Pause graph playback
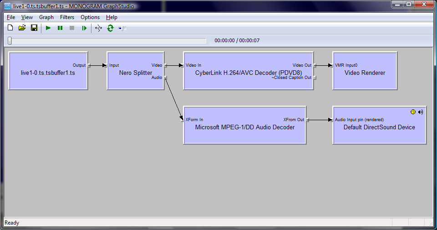Image resolution: width=437 pixels, height=230 pixels. [60, 28]
